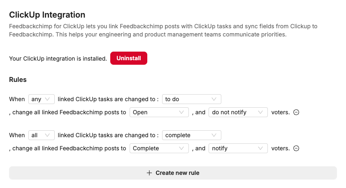Open the 'Open' Feedbackchimp post status dropdown
Viewport: 346px width, 188px height.
(x=159, y=112)
